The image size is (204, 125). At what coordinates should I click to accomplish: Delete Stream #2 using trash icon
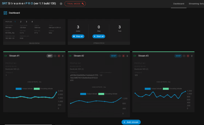click(x=127, y=56)
